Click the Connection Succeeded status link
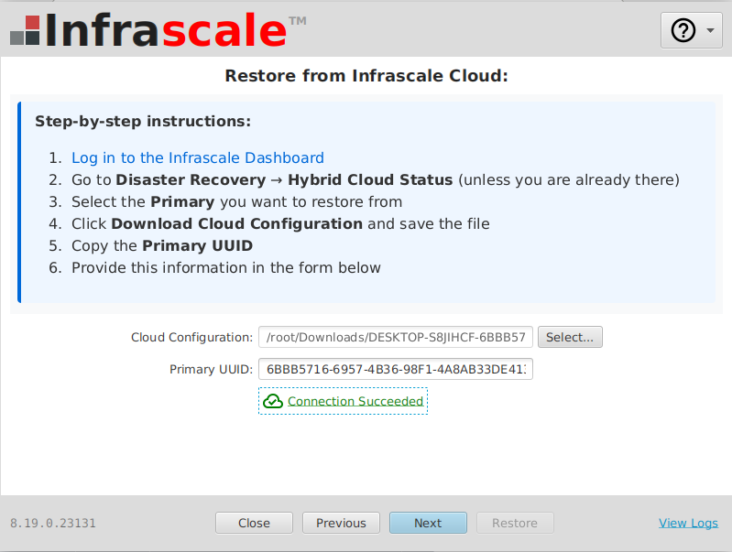The width and height of the screenshot is (732, 552). pyautogui.click(x=355, y=401)
